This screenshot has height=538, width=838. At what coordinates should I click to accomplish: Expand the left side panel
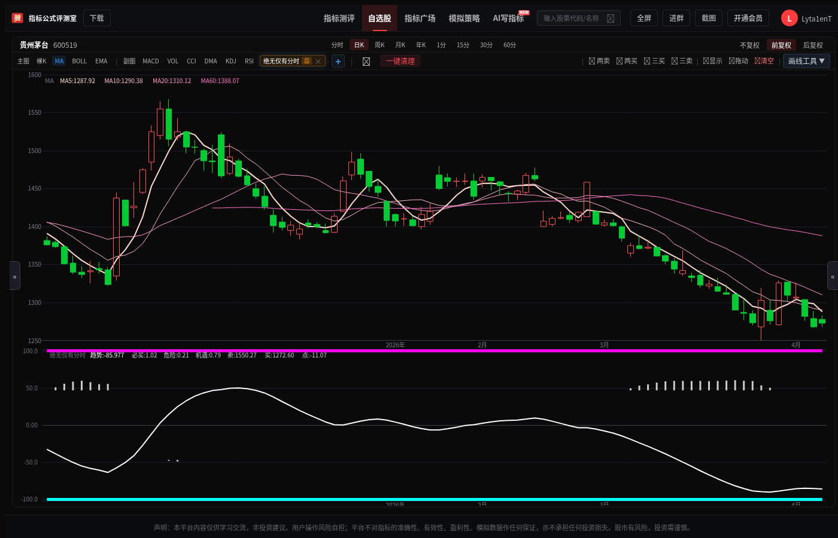[15, 276]
